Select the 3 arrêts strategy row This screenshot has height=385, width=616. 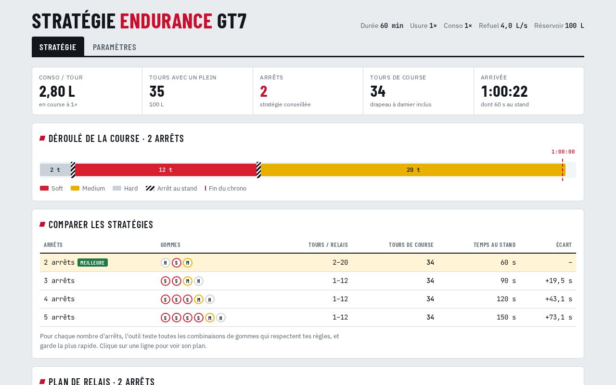(x=308, y=281)
